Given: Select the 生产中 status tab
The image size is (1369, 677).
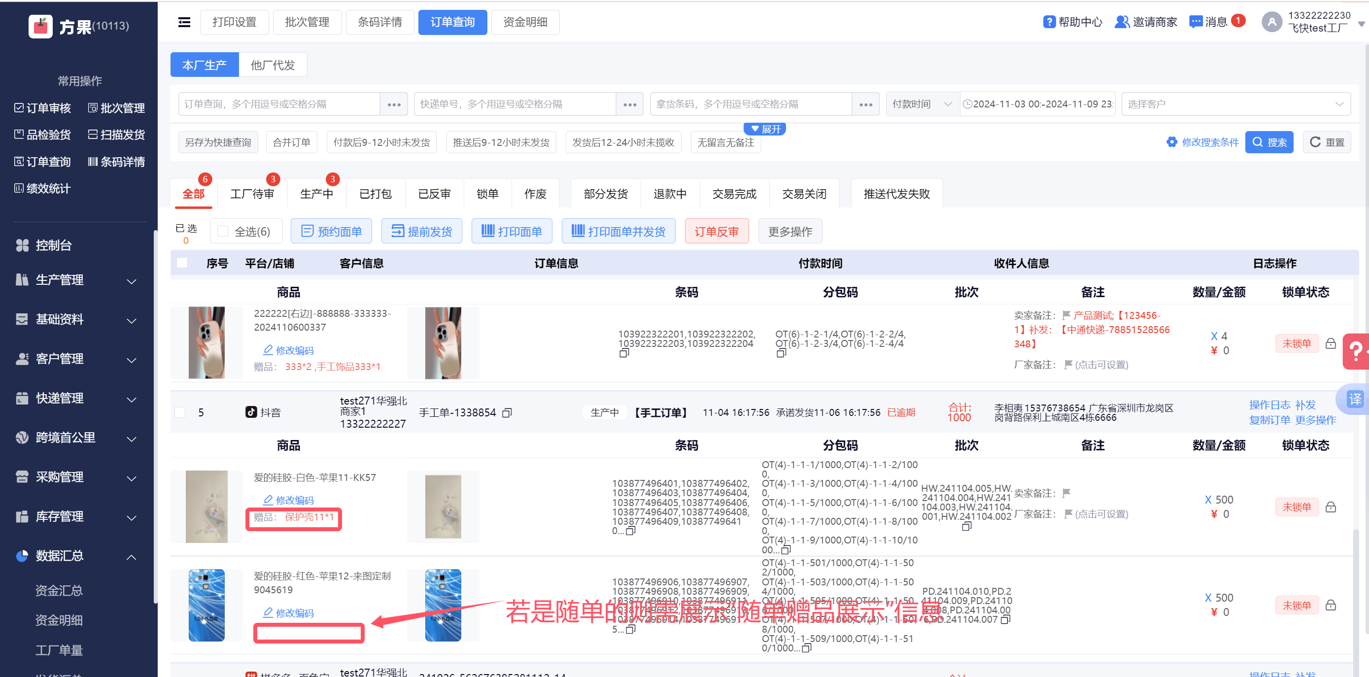Looking at the screenshot, I should point(316,194).
